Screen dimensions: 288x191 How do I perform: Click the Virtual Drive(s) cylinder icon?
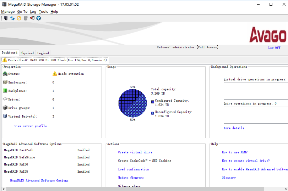click(x=5, y=116)
